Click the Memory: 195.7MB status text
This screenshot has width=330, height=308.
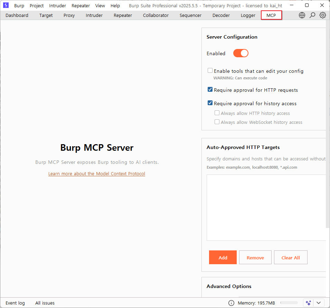[256, 303]
